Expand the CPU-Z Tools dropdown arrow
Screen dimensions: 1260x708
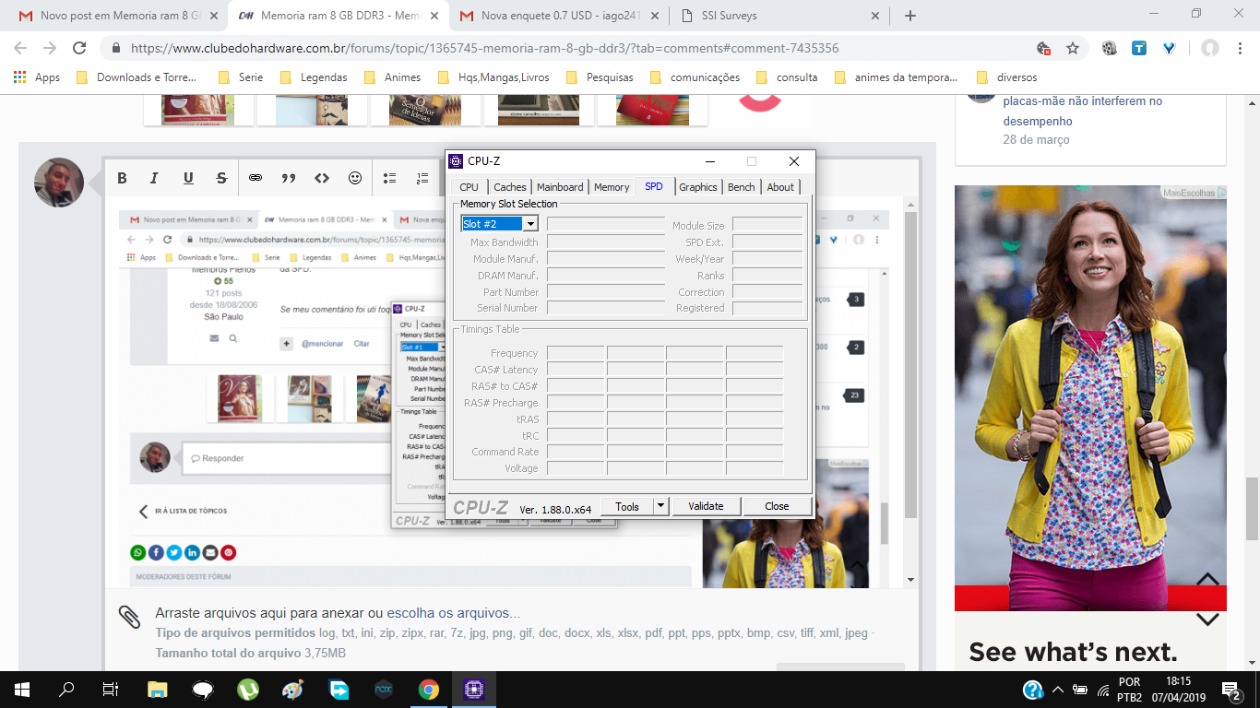point(660,506)
